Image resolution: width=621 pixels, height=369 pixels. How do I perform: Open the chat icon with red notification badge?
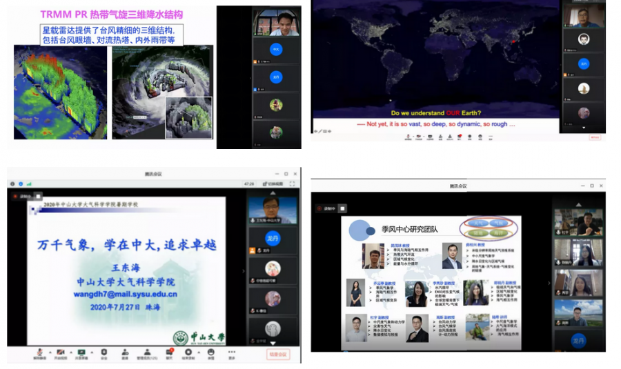point(169,352)
